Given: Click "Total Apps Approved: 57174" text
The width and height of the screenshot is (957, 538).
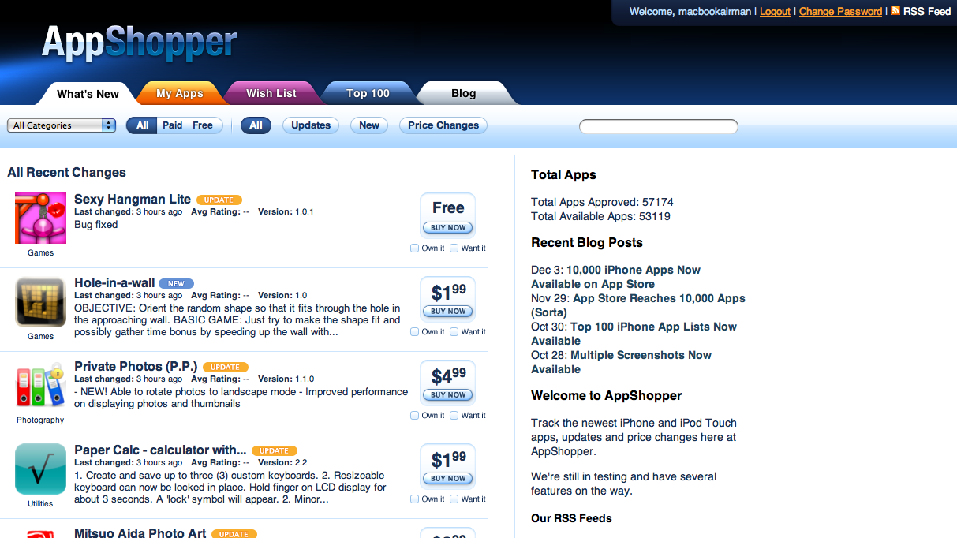Looking at the screenshot, I should coord(602,202).
